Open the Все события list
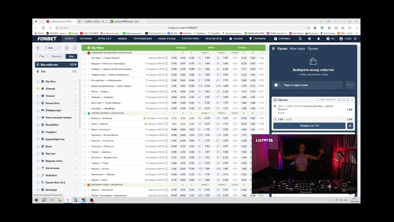 pyautogui.click(x=56, y=65)
